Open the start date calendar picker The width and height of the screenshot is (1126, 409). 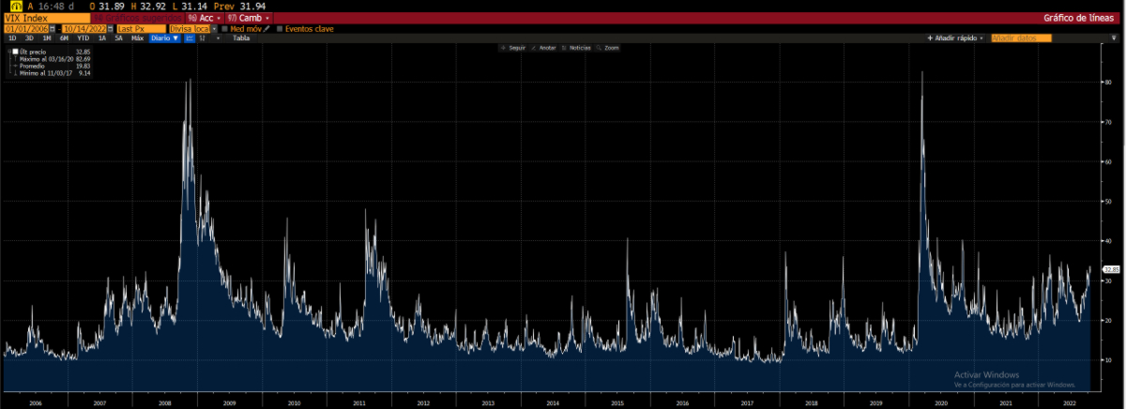point(53,29)
